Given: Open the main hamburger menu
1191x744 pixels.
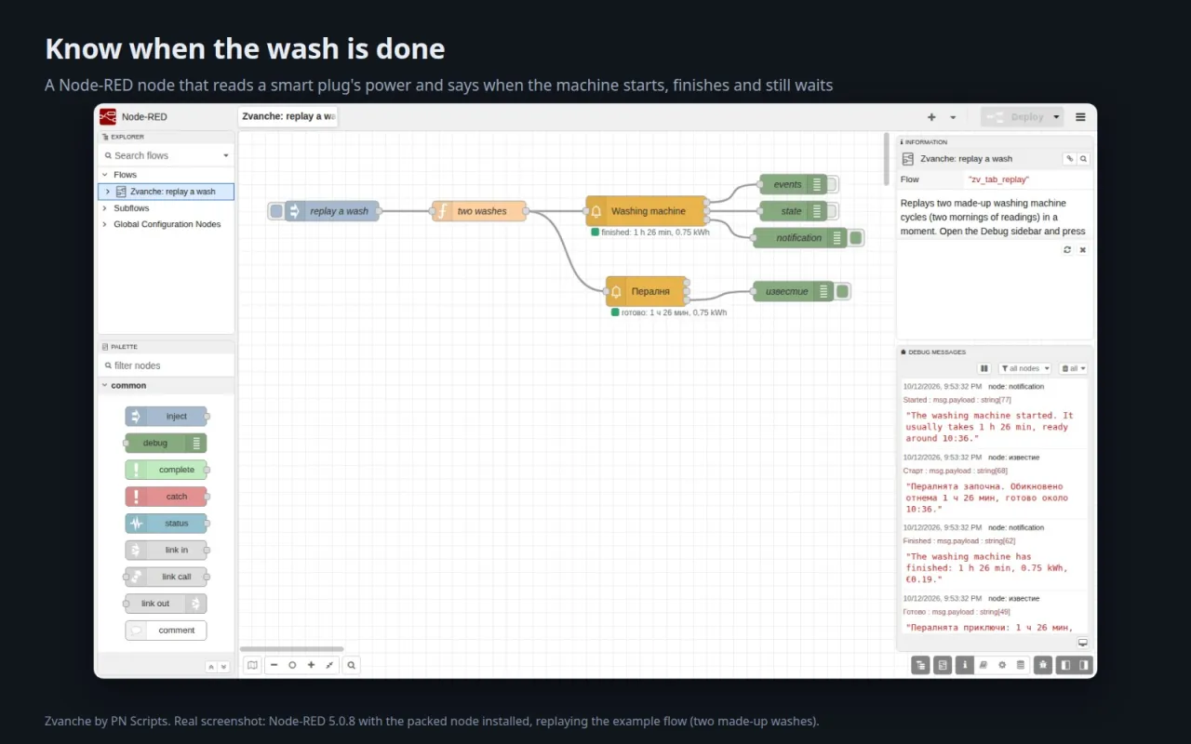Looking at the screenshot, I should (x=1080, y=117).
